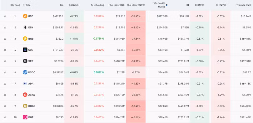Open the AVAX symbol link
Screen dimensions: 253x123
click(32, 95)
